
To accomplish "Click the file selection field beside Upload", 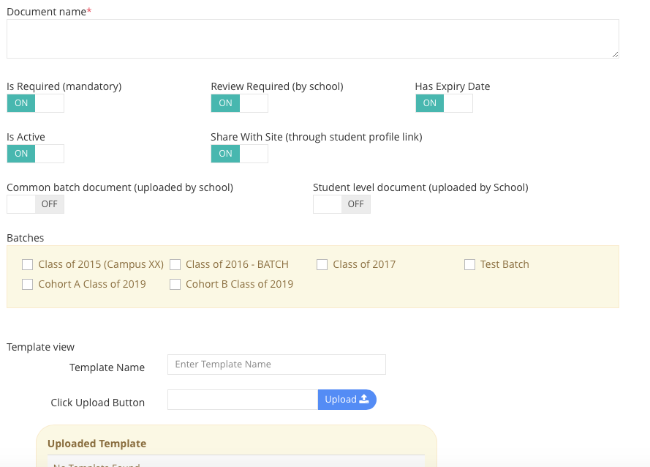I will click(x=242, y=399).
